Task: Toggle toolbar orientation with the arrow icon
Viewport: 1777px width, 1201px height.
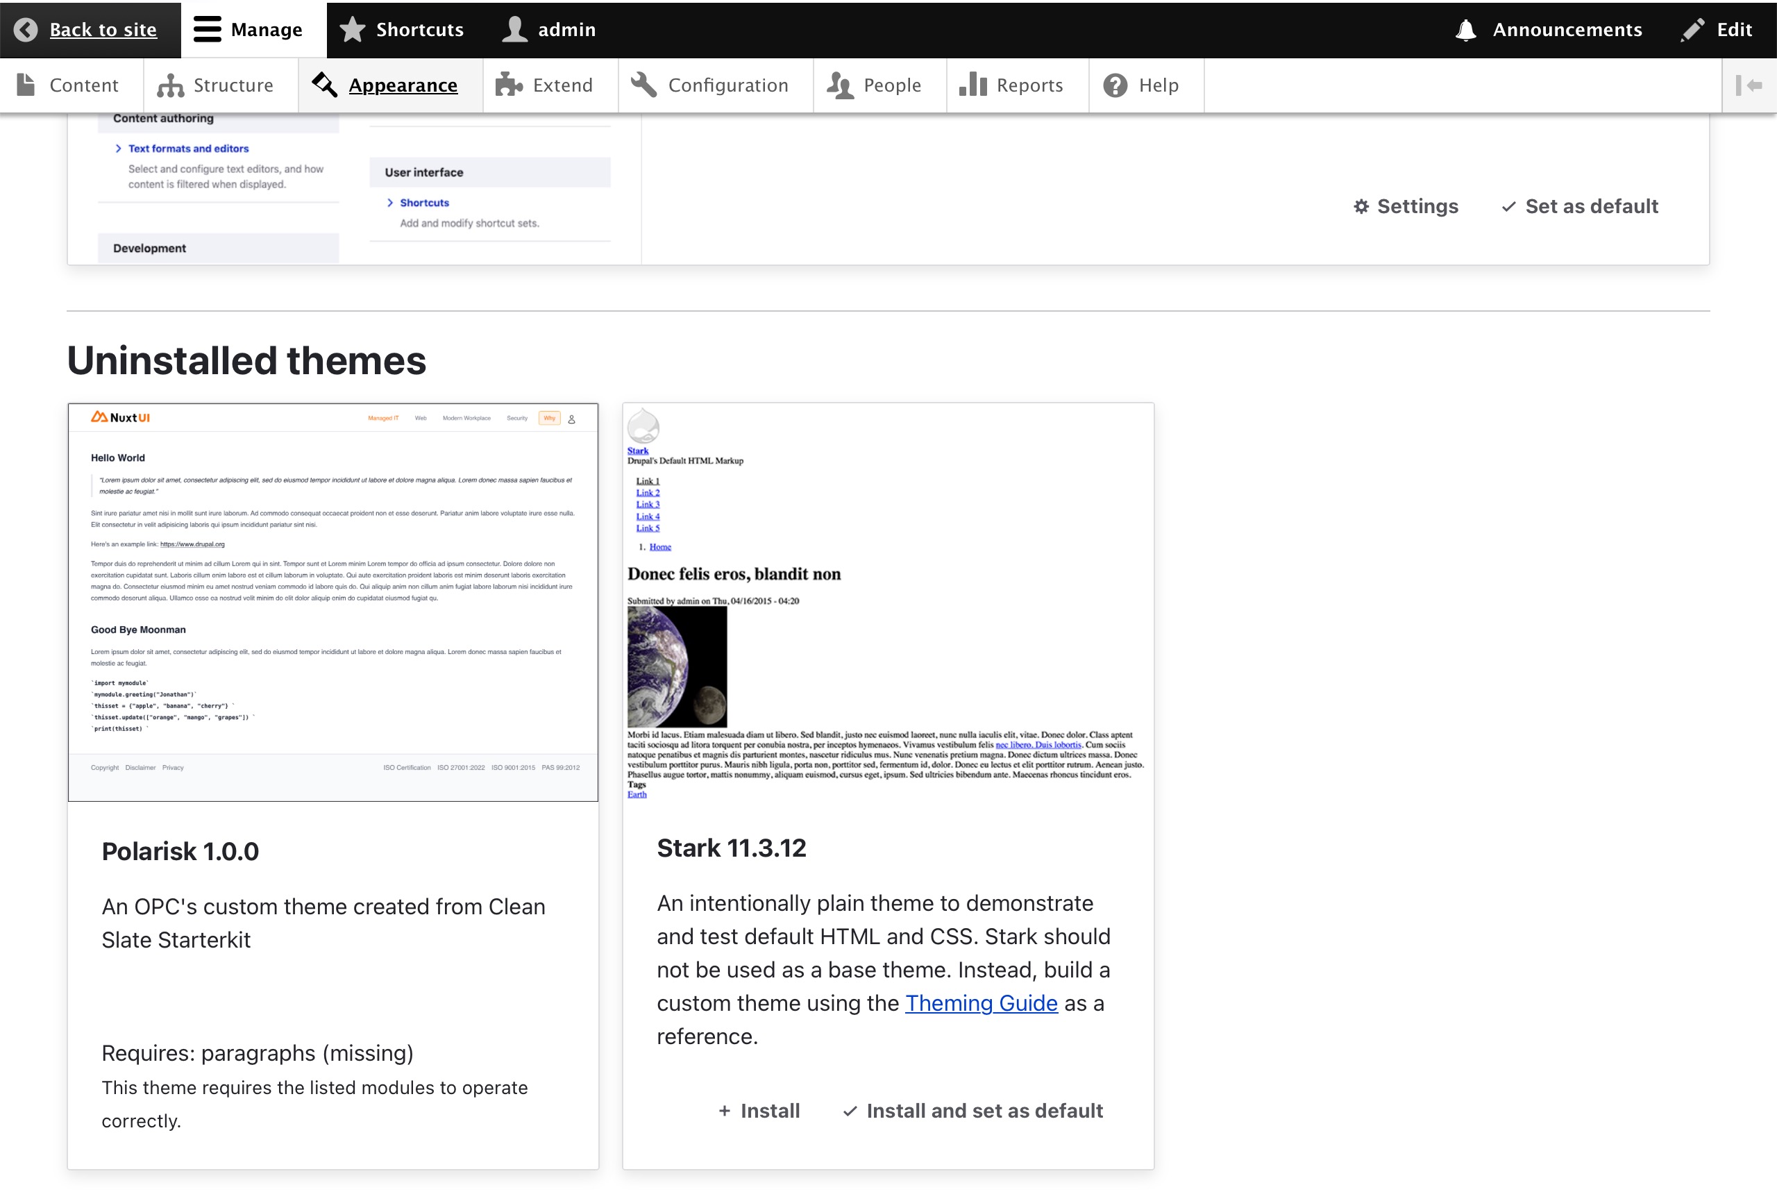Action: 1749,85
